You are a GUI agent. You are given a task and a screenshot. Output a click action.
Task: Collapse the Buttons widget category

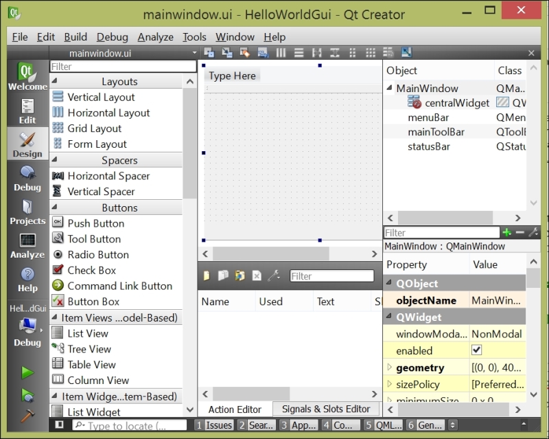point(55,207)
